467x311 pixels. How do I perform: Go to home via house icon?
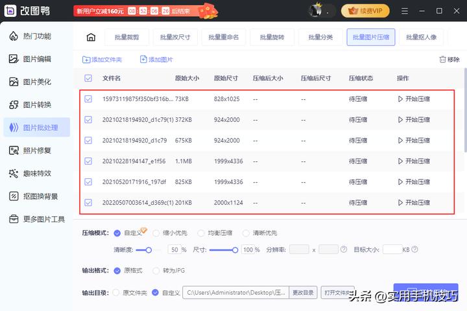pyautogui.click(x=91, y=37)
